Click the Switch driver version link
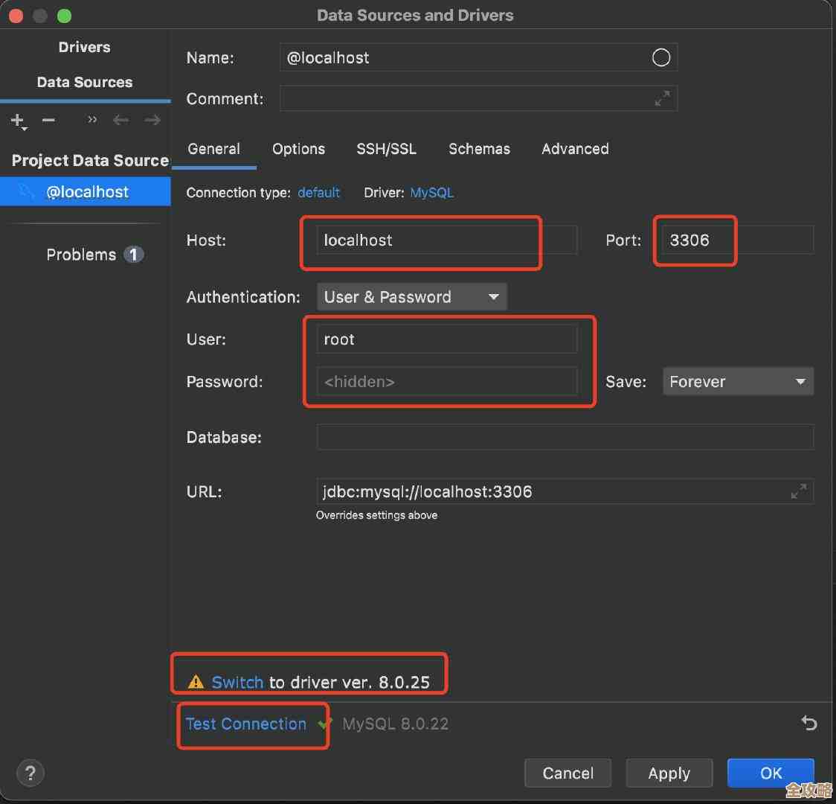This screenshot has width=836, height=804. pos(237,682)
